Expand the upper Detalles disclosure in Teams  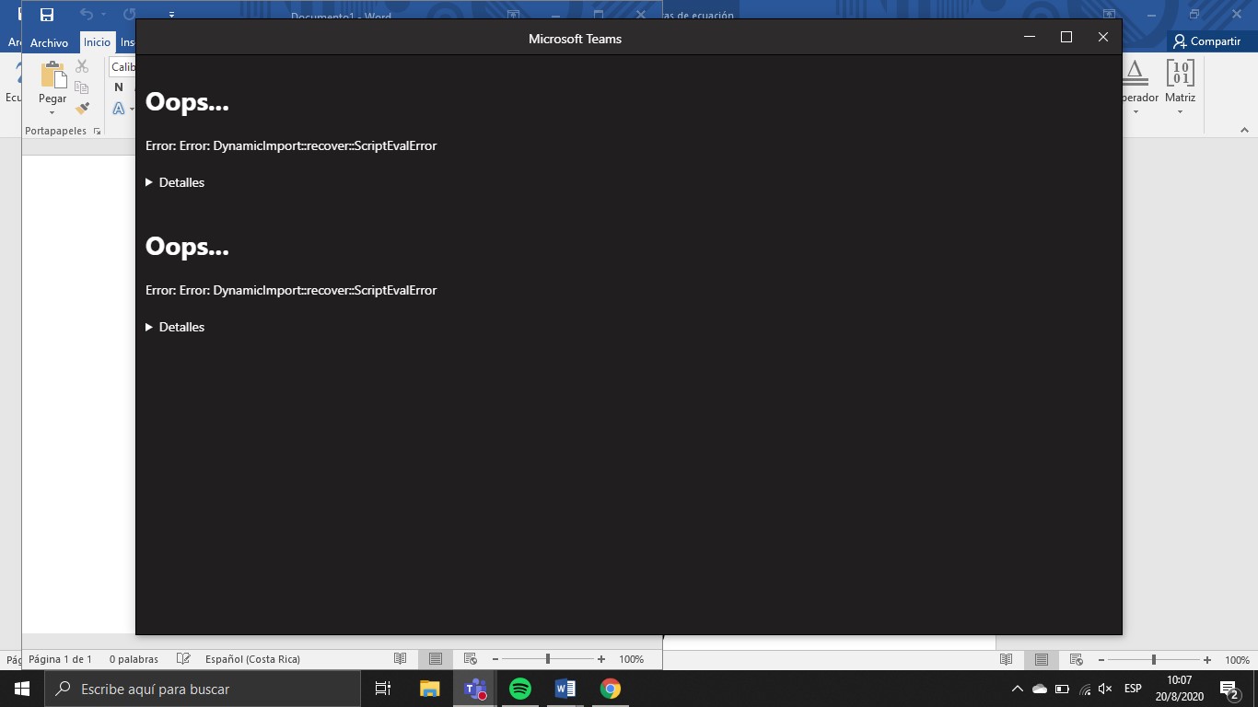(175, 182)
